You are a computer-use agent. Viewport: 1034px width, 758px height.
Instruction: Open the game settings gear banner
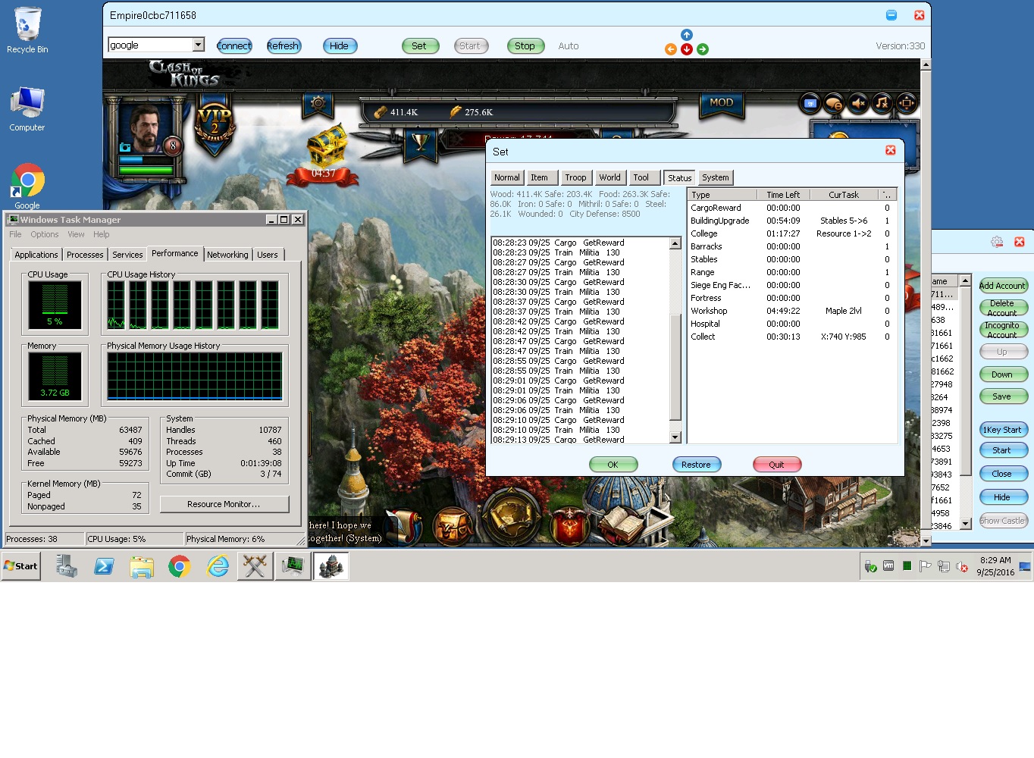(x=318, y=104)
